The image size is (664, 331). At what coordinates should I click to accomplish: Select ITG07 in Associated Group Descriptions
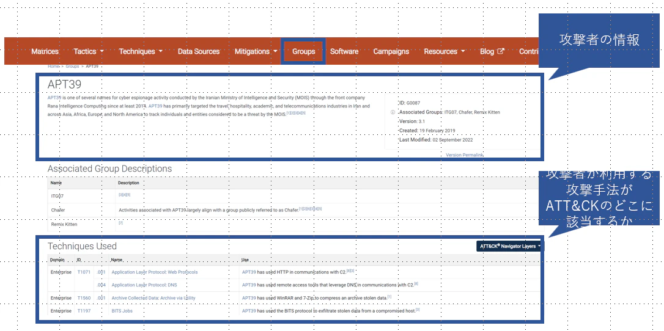pyautogui.click(x=57, y=196)
